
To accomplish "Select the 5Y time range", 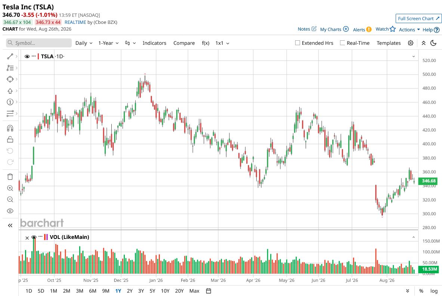I will 152,291.
